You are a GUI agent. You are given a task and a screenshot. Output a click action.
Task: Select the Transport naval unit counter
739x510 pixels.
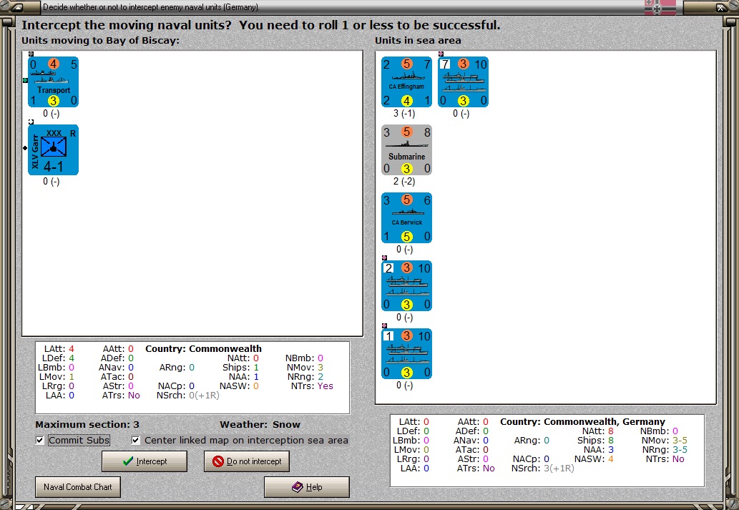coord(53,82)
